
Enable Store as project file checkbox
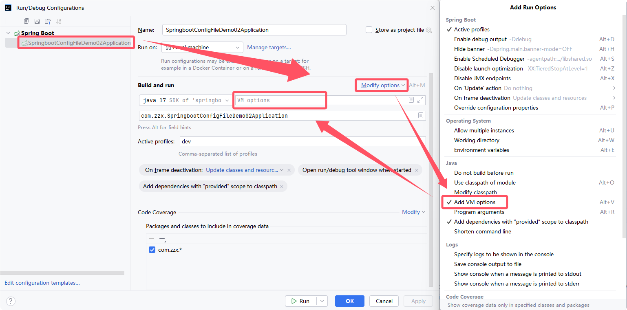coord(369,30)
